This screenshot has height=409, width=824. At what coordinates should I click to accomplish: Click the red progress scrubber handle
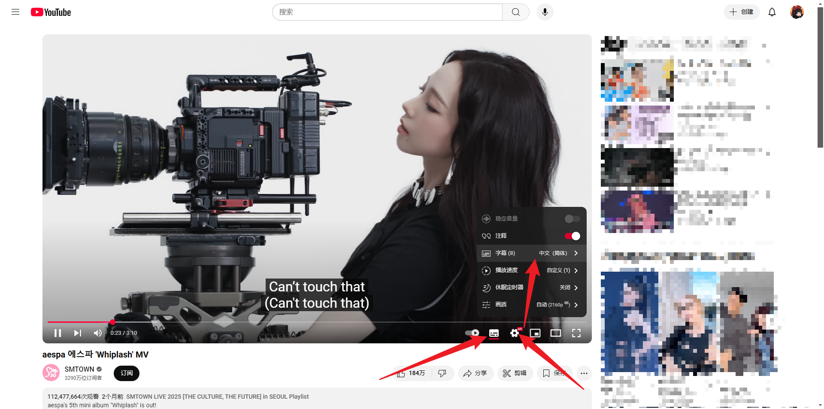point(112,322)
